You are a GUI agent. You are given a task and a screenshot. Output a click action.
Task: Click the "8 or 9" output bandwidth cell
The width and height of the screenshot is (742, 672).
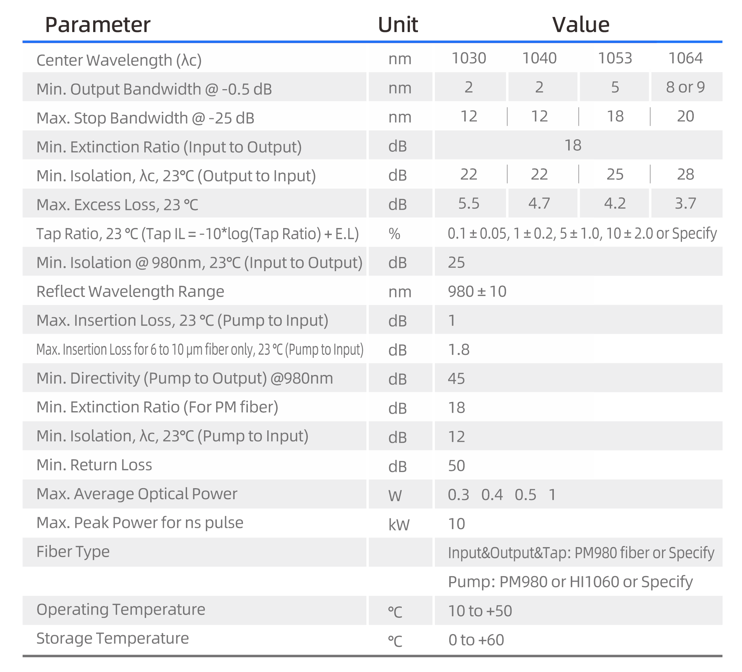point(685,87)
